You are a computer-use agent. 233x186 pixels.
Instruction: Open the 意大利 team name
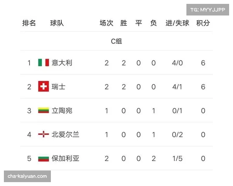[x=62, y=63]
